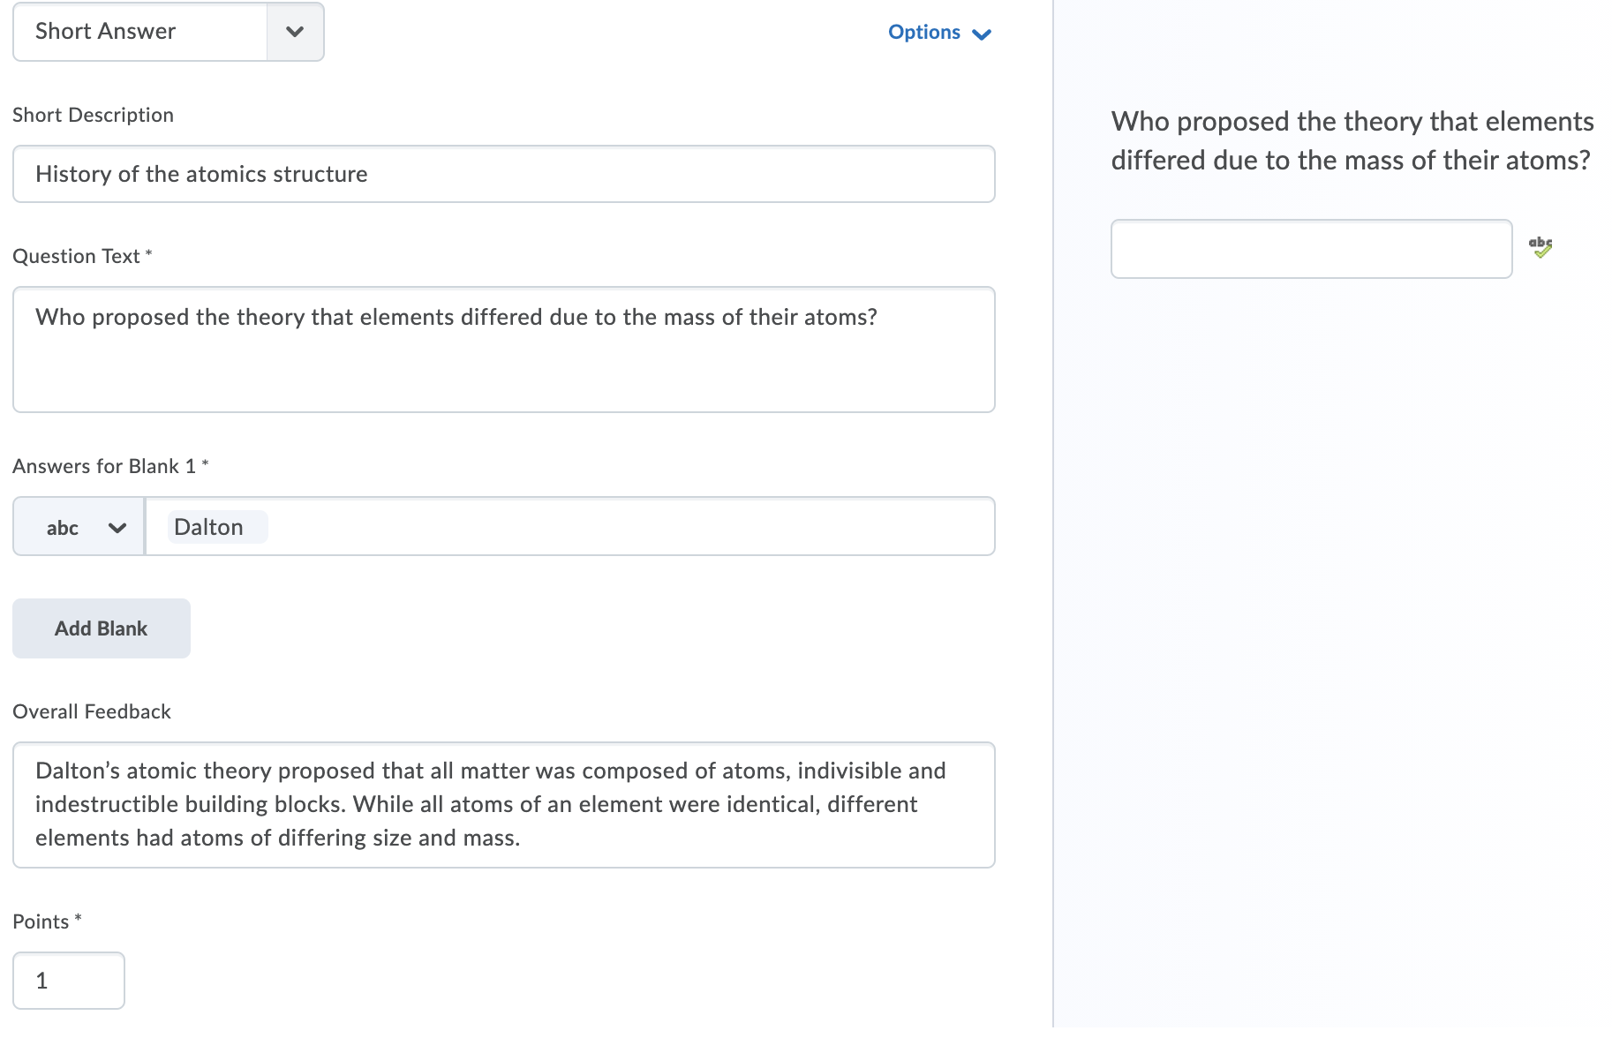The width and height of the screenshot is (1612, 1038).
Task: Click the Dalton answer field
Action: [x=569, y=527]
